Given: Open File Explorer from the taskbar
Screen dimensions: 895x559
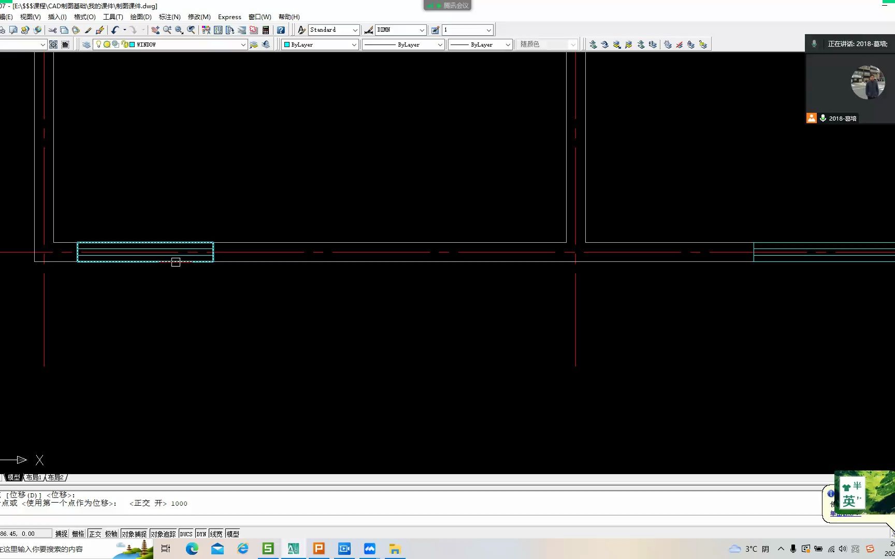Looking at the screenshot, I should [395, 549].
